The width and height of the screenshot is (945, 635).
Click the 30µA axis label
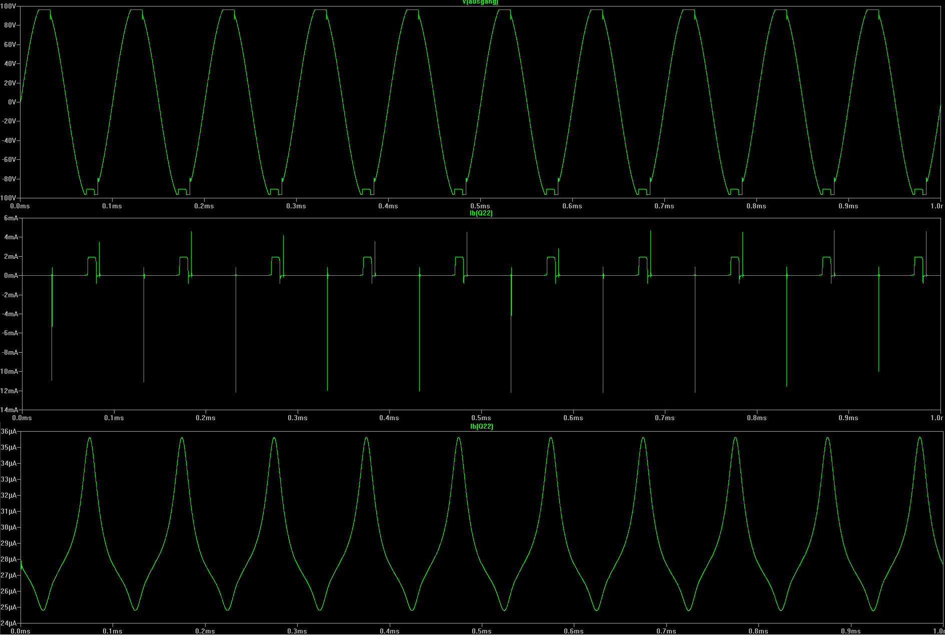tap(9, 527)
